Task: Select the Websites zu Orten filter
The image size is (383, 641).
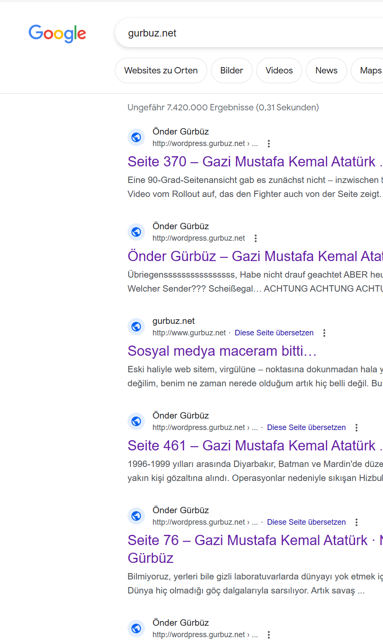Action: coord(161,70)
